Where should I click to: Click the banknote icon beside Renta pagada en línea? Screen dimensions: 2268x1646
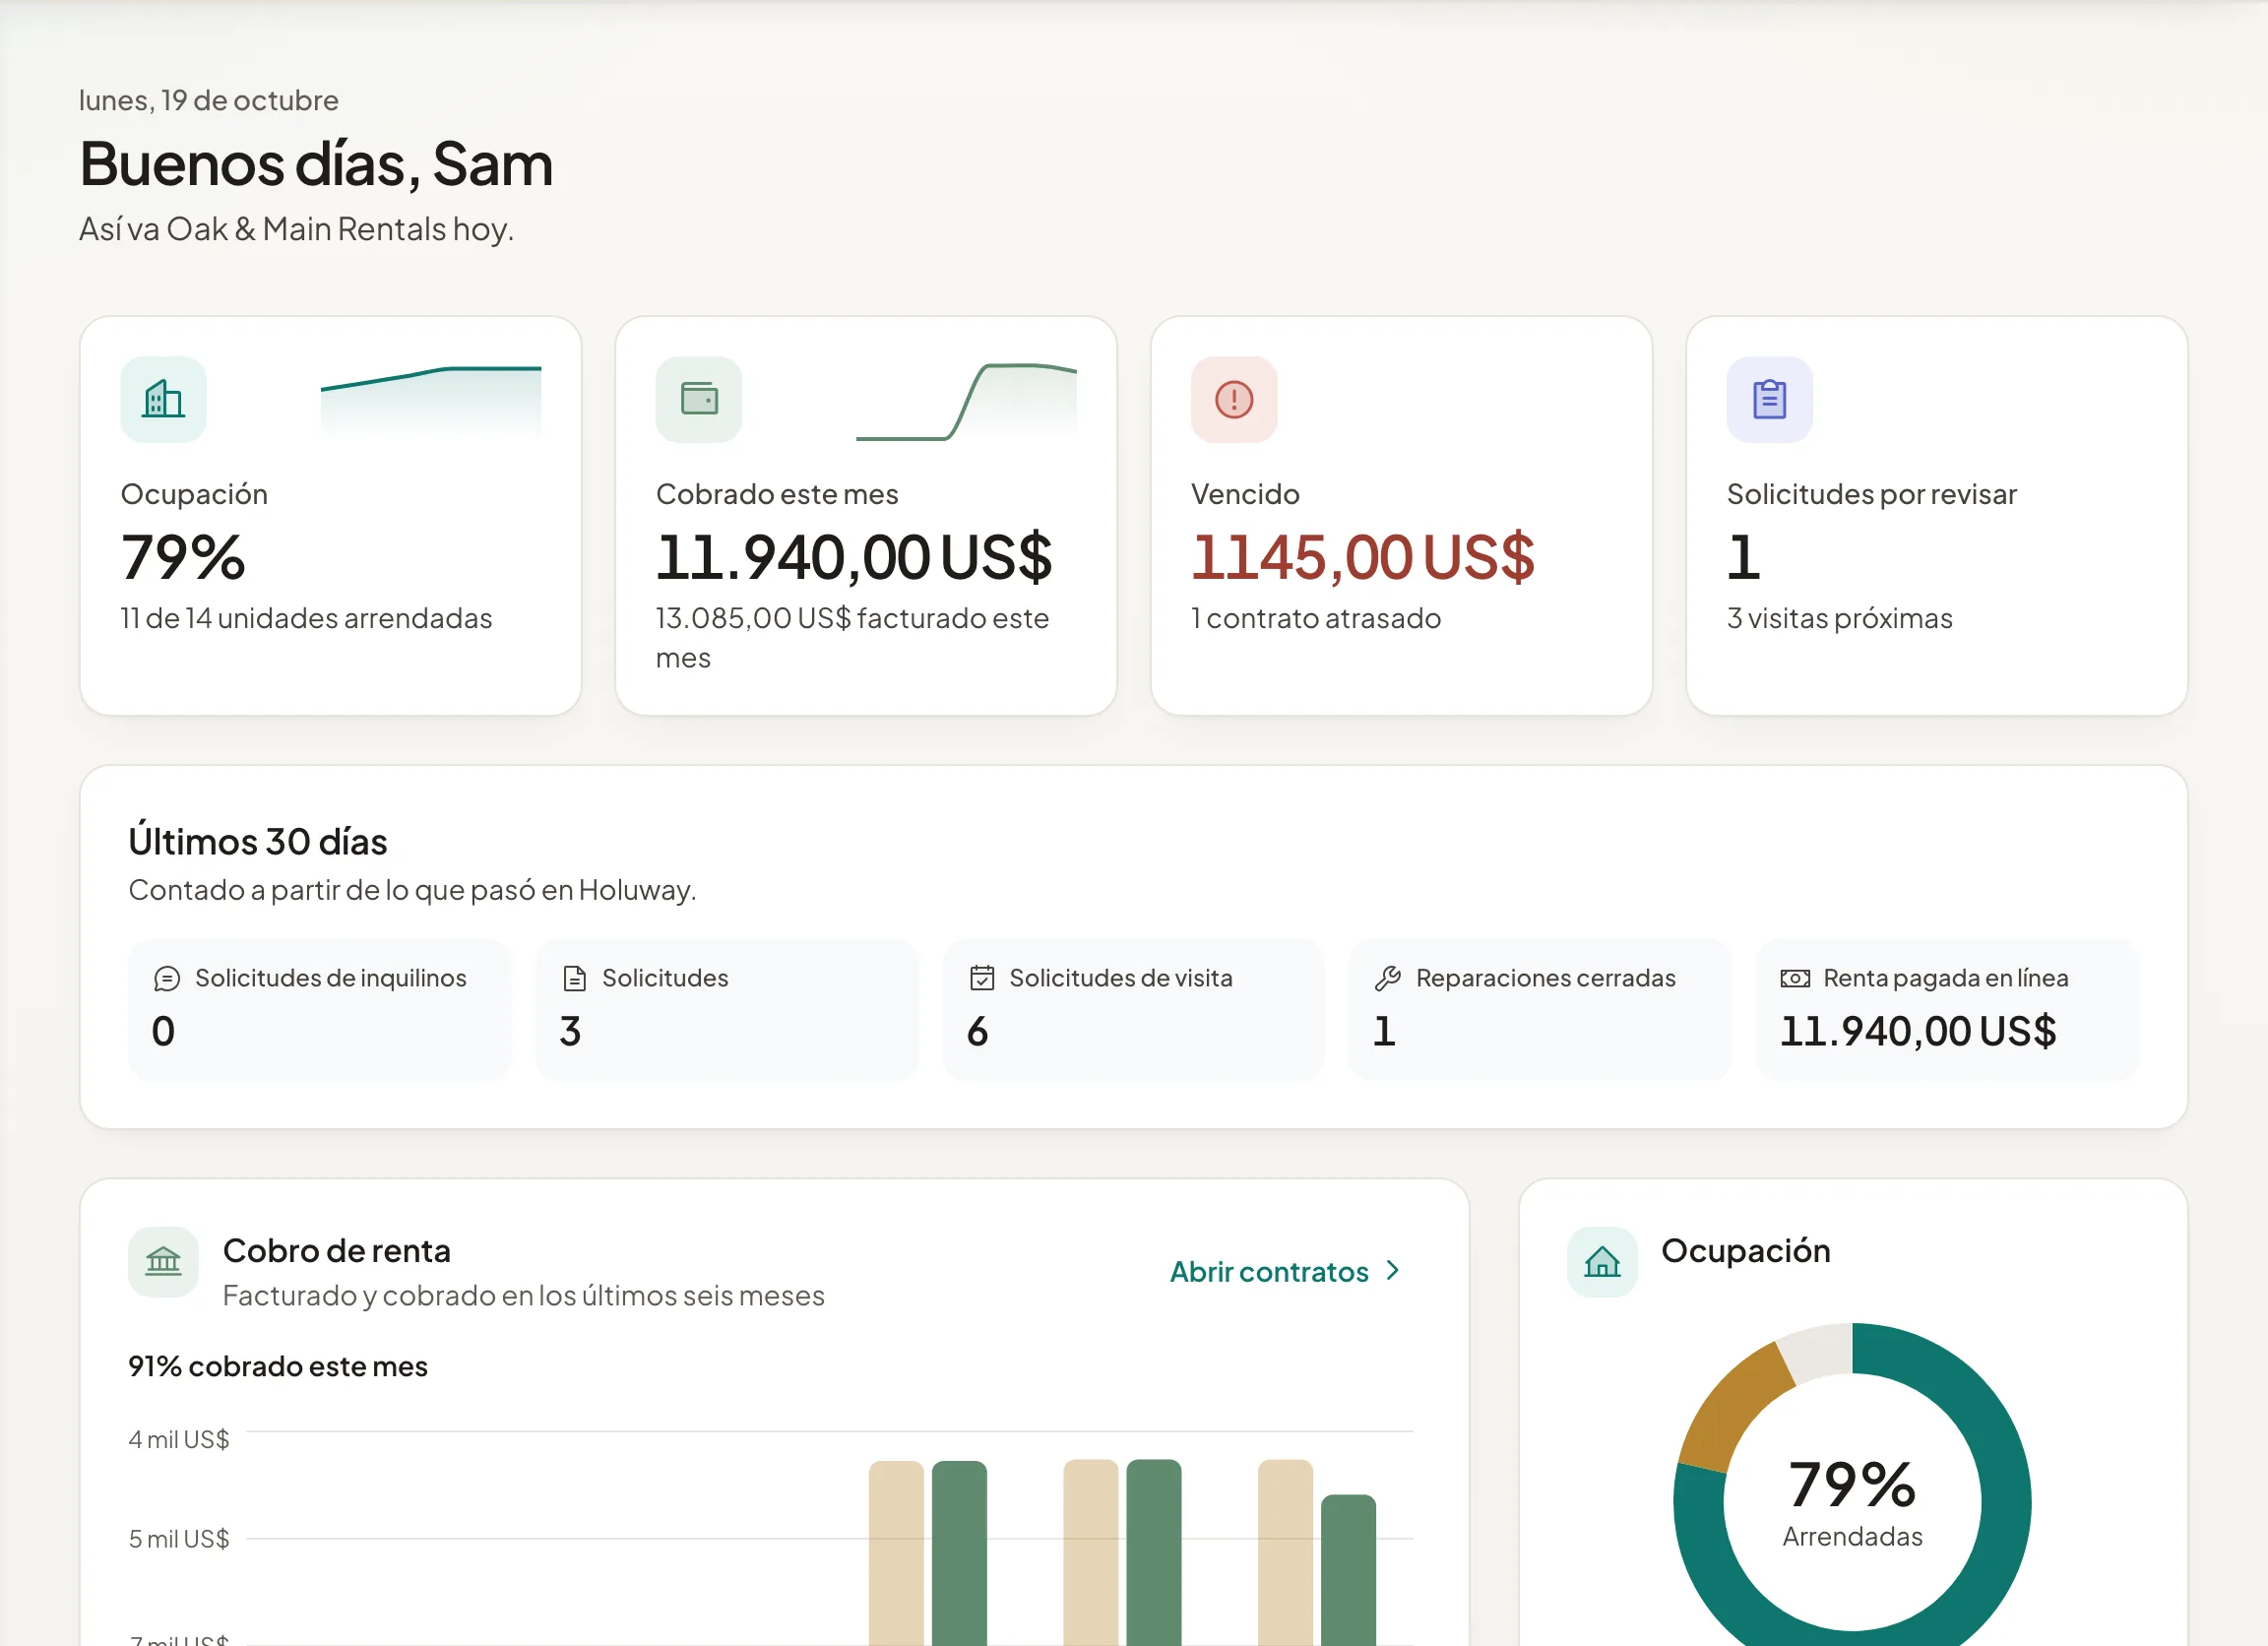pyautogui.click(x=1795, y=978)
